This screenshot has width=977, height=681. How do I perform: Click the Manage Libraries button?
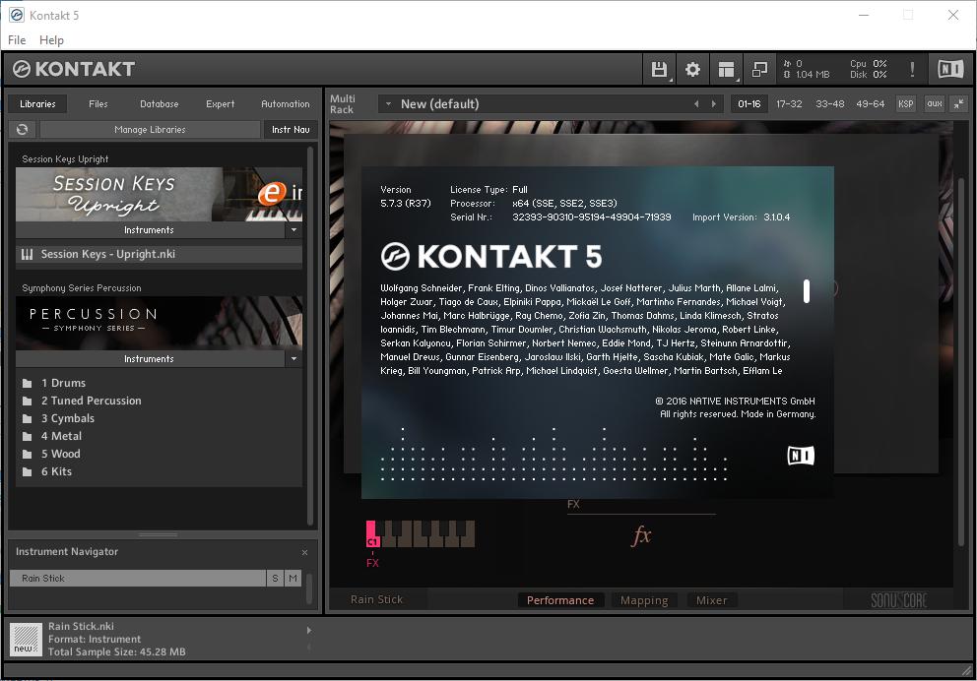pyautogui.click(x=150, y=130)
